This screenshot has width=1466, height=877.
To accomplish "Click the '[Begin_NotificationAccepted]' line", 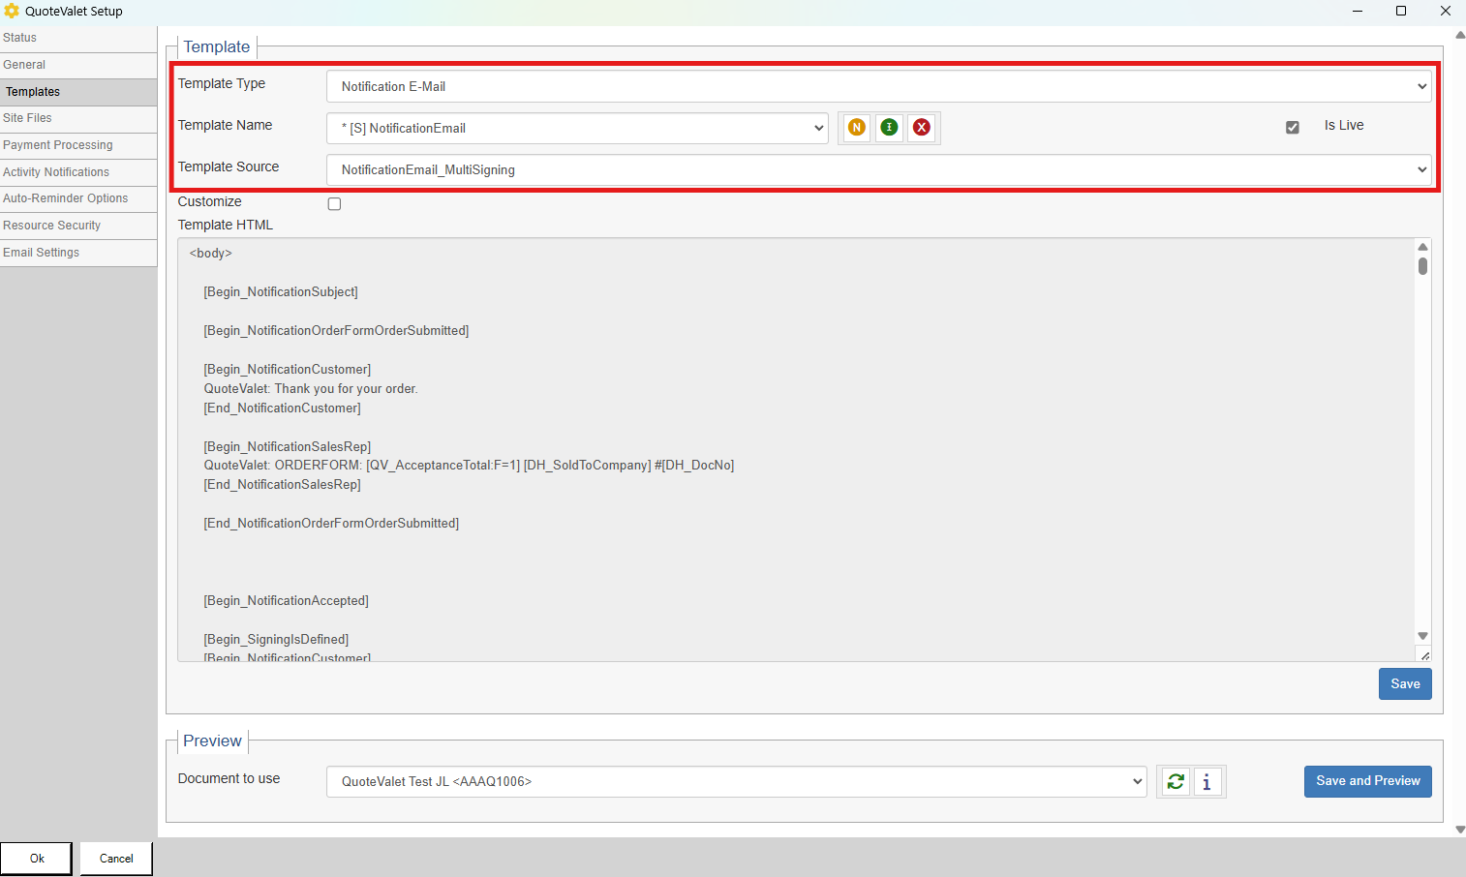I will 286,601.
